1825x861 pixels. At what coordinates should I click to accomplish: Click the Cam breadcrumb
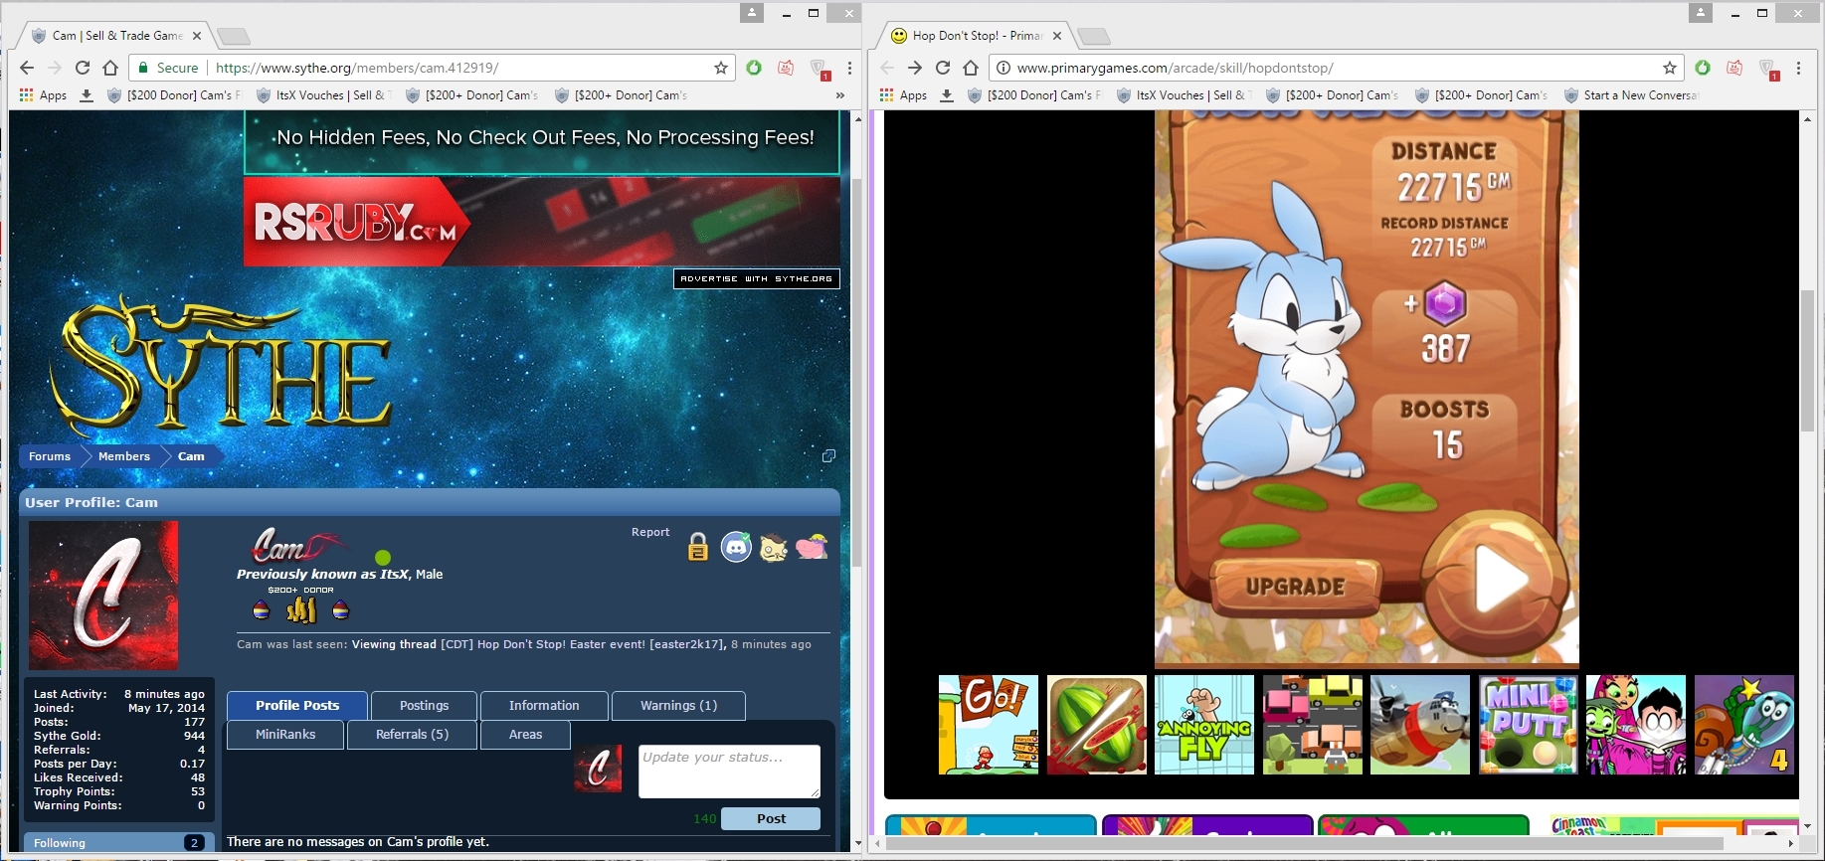pos(191,456)
